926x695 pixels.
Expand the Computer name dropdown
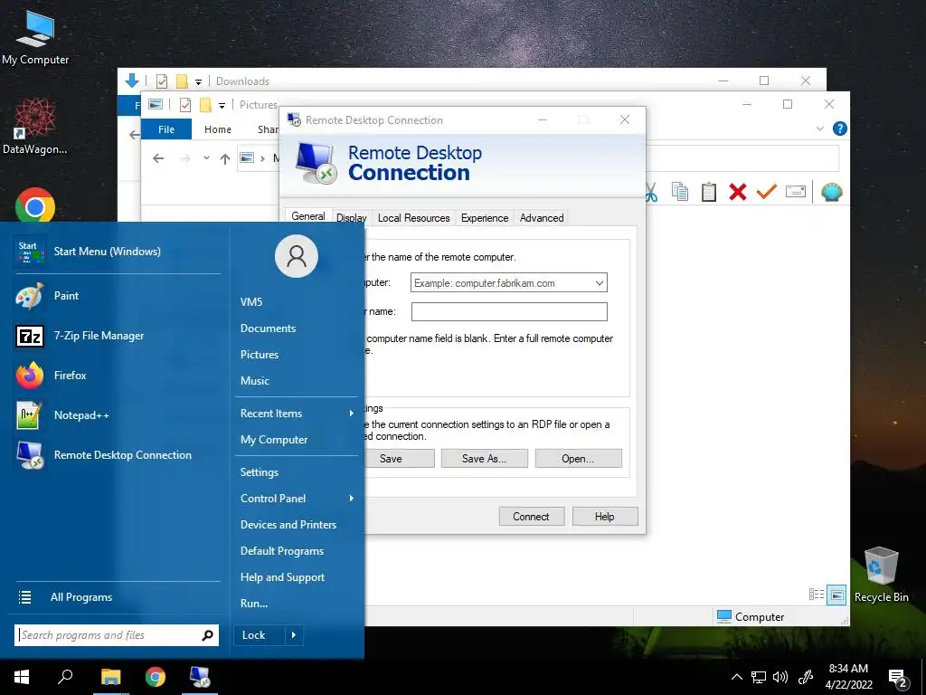point(599,283)
